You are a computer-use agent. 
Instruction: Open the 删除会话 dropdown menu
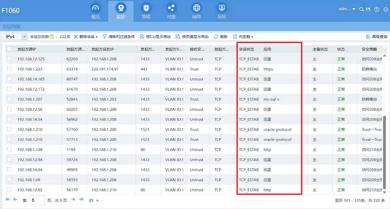(85, 37)
